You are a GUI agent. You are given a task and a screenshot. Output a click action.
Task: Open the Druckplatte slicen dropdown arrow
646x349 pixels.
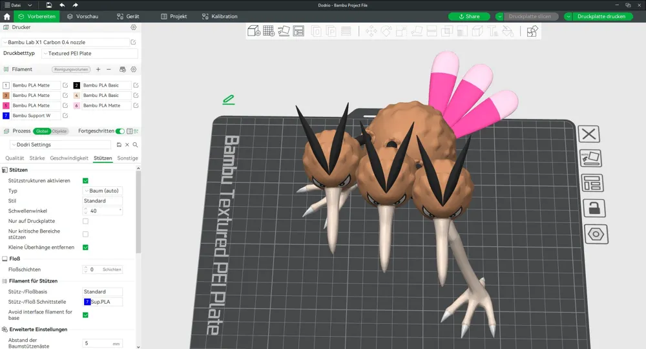coord(499,17)
